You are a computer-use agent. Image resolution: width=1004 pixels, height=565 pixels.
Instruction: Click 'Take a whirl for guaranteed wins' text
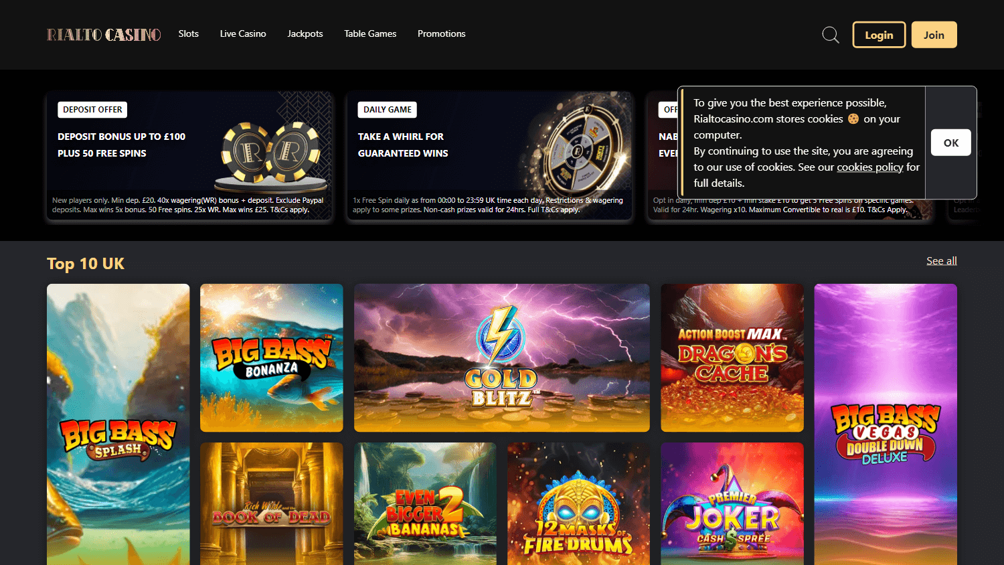403,145
